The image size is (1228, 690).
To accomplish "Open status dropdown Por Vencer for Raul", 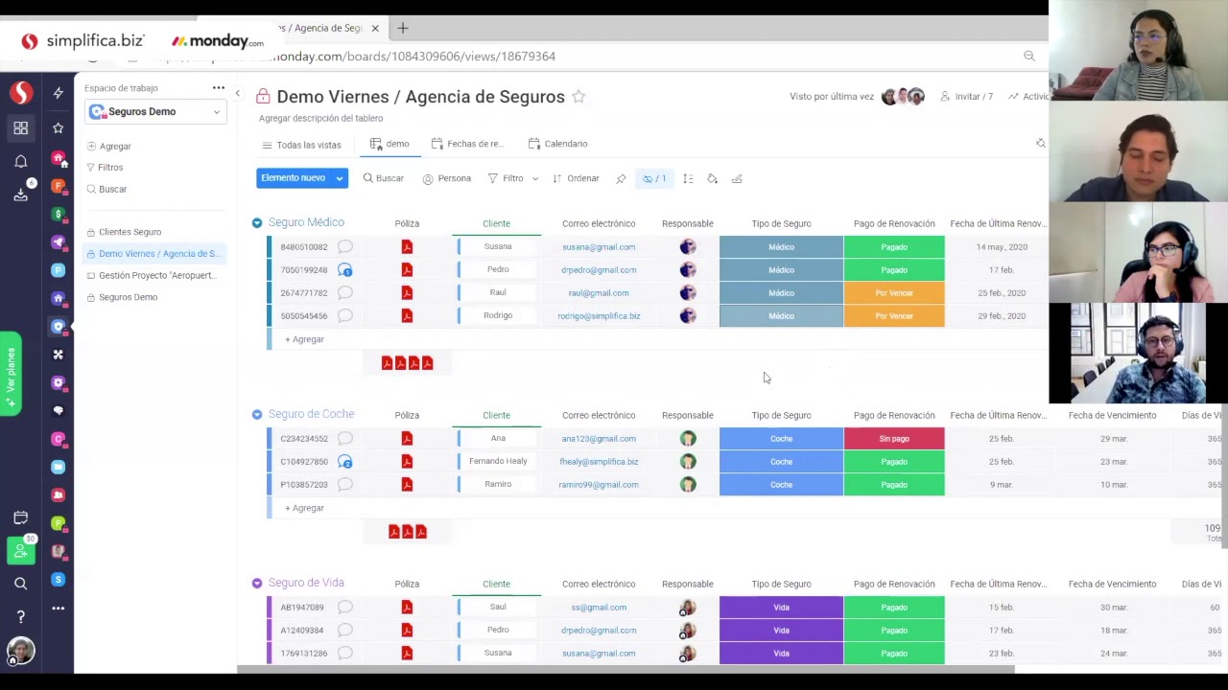I will click(894, 293).
